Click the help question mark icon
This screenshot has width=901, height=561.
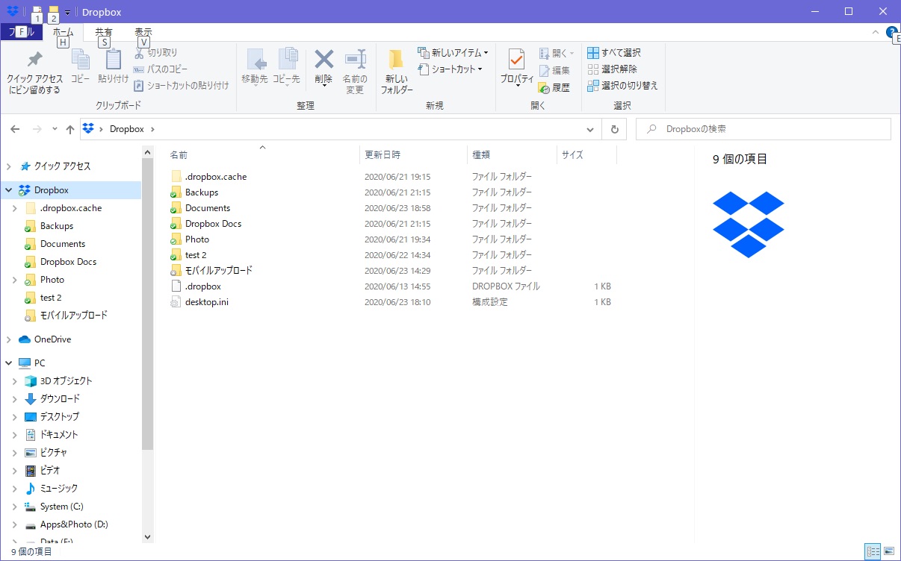pos(892,32)
